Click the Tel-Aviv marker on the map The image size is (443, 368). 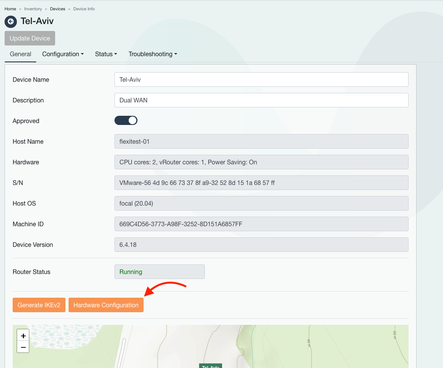point(210,366)
